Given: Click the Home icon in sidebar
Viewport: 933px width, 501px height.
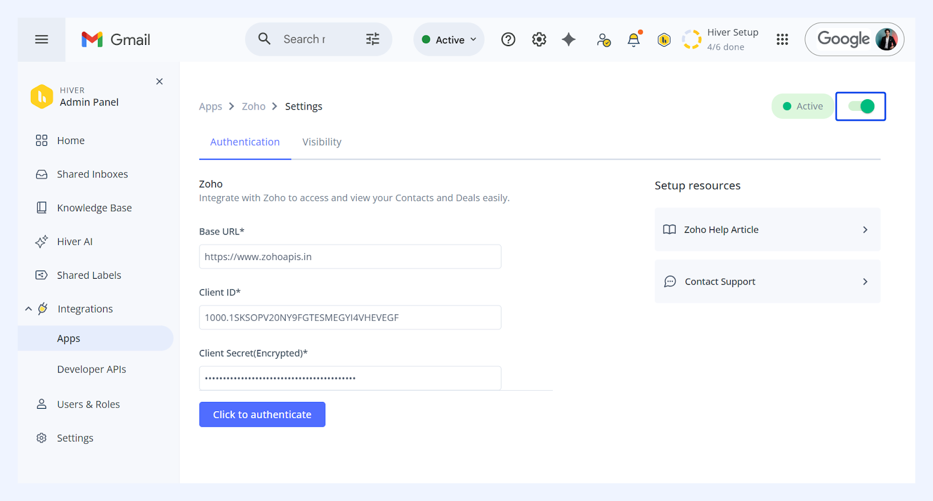Looking at the screenshot, I should (x=41, y=141).
